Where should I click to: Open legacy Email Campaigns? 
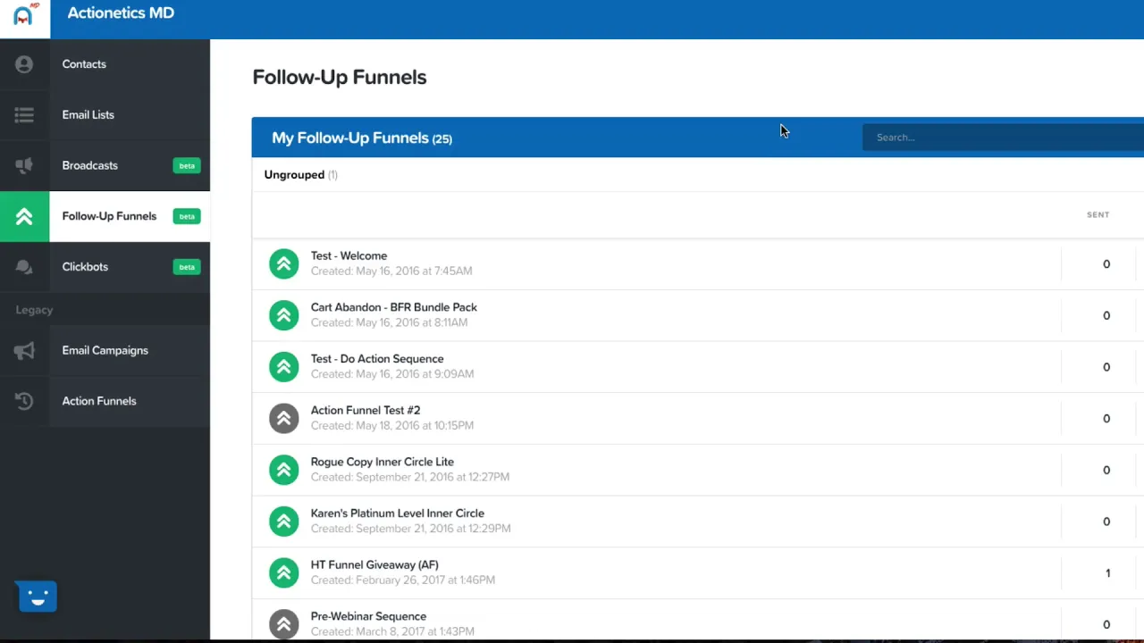[105, 350]
